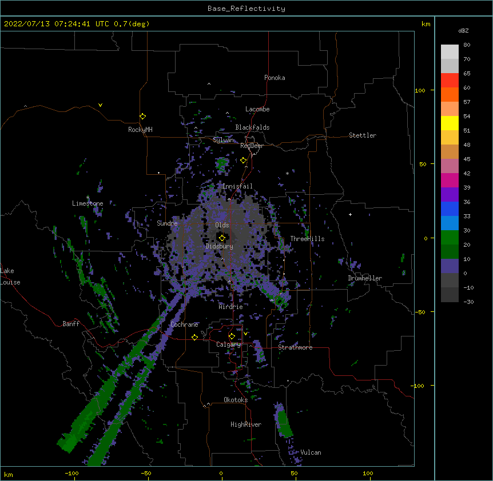Click the Blackfalds city label

pos(252,127)
